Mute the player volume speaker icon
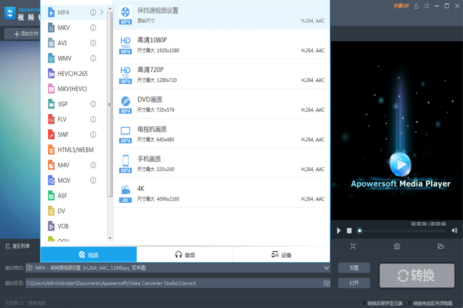463x308 pixels. (x=454, y=231)
